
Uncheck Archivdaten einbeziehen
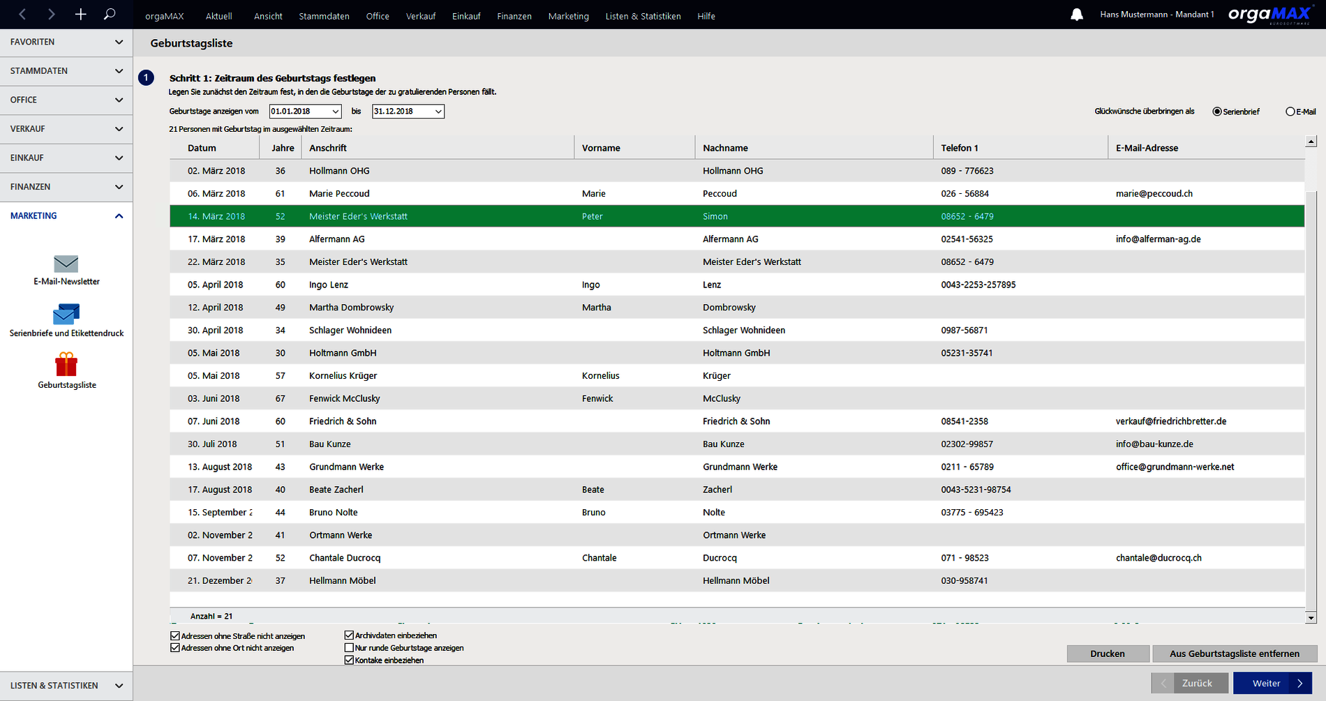(349, 635)
